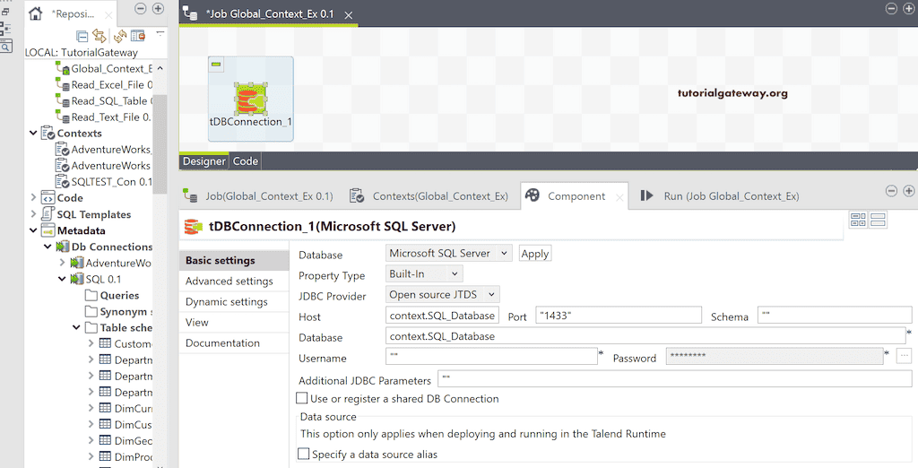918x468 pixels.
Task: Open Dynamic settings section
Action: coord(234,301)
